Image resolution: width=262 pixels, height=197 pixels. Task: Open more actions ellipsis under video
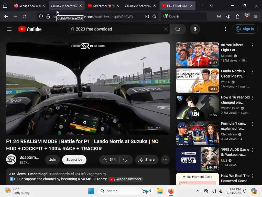(165, 160)
